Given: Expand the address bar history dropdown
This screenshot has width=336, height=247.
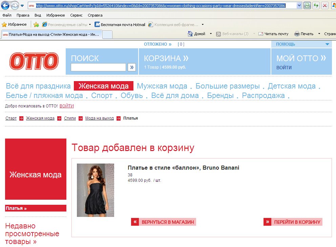Looking at the screenshot, I should click(x=299, y=6).
